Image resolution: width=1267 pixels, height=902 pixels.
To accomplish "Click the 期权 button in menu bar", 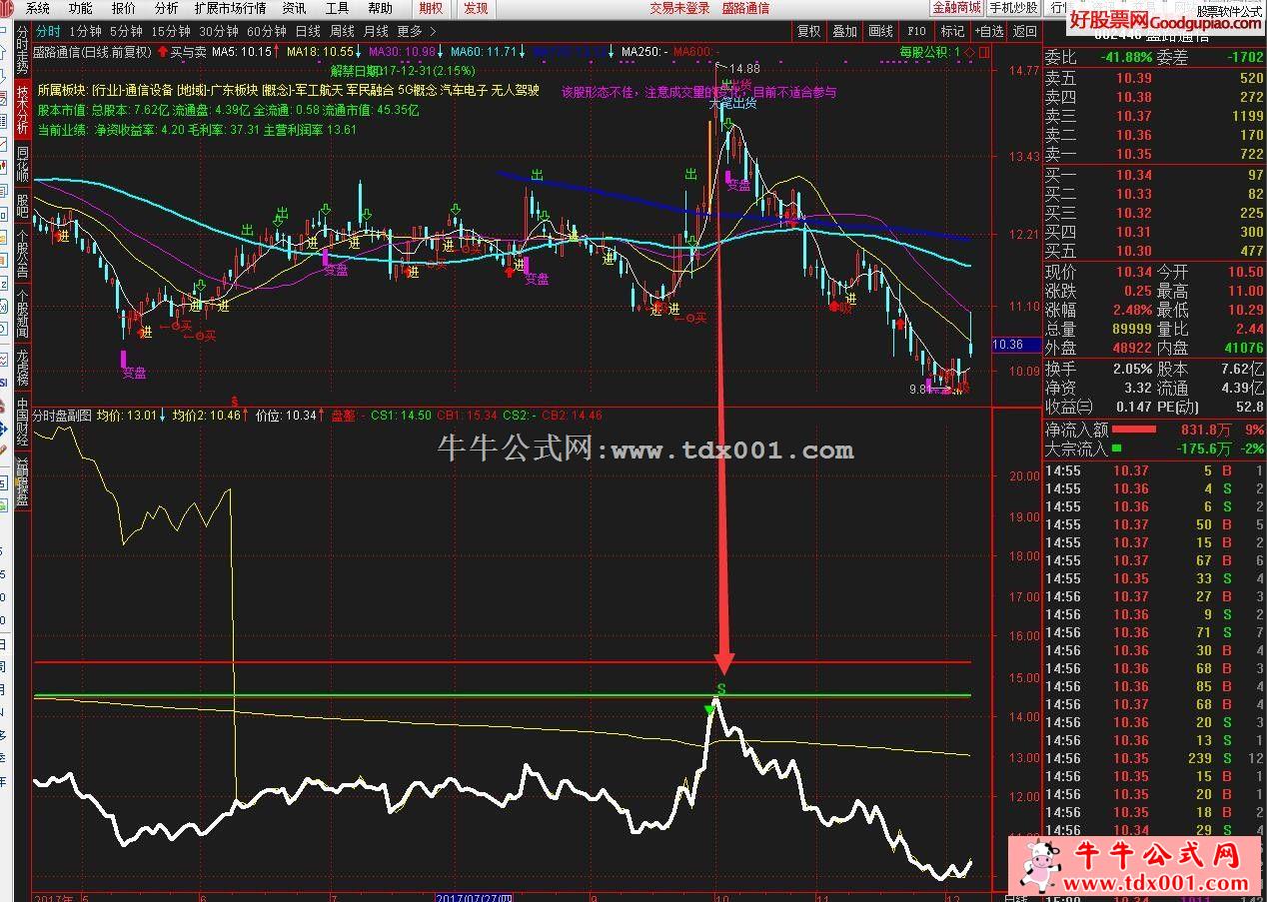I will (x=432, y=8).
